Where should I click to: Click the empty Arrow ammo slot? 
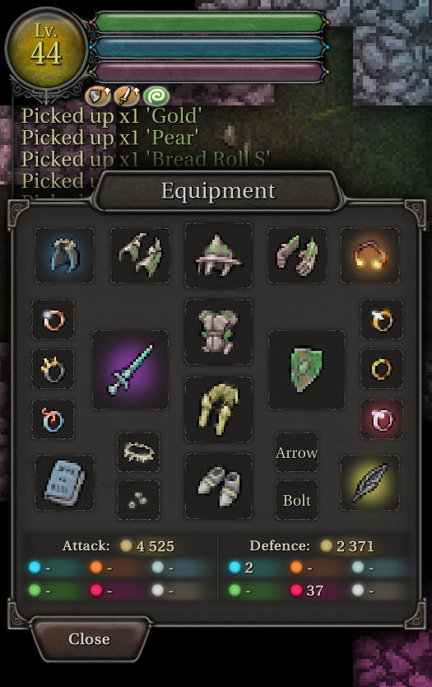[297, 452]
